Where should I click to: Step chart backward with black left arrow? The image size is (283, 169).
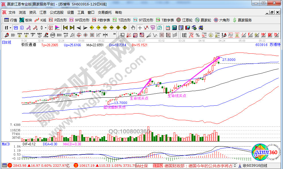pos(79,28)
